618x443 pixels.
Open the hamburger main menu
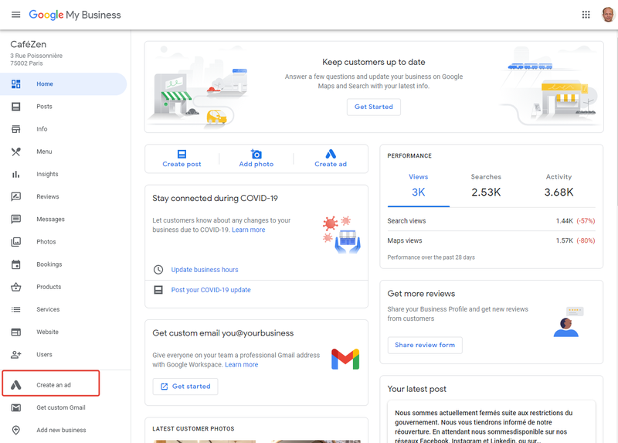coord(15,15)
